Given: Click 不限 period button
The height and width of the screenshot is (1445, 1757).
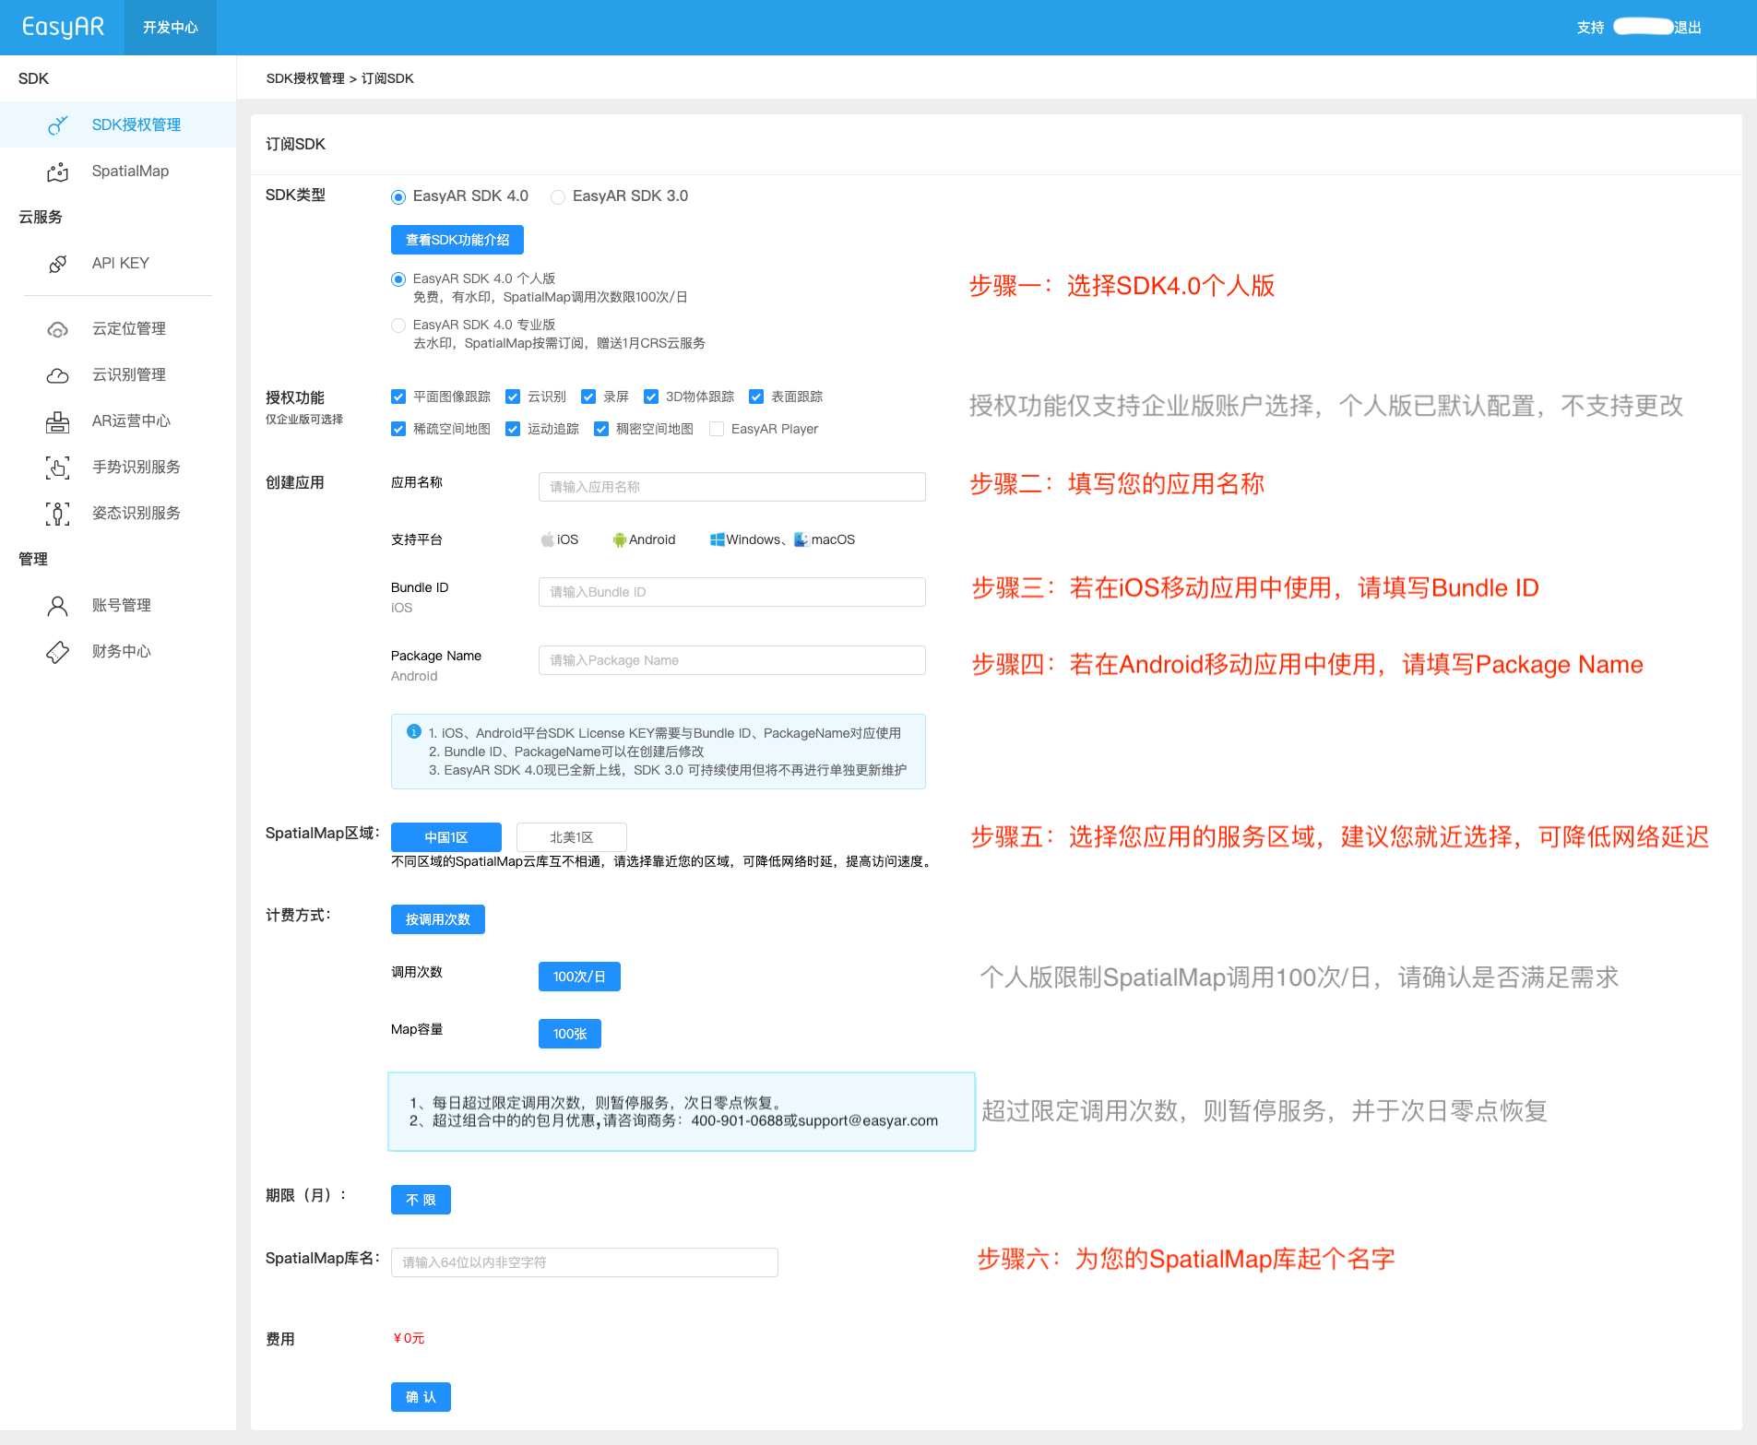Looking at the screenshot, I should click(421, 1200).
